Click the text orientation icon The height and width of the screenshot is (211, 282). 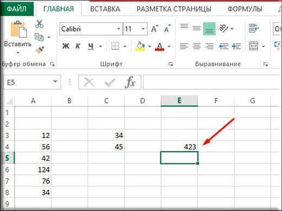coord(223,28)
